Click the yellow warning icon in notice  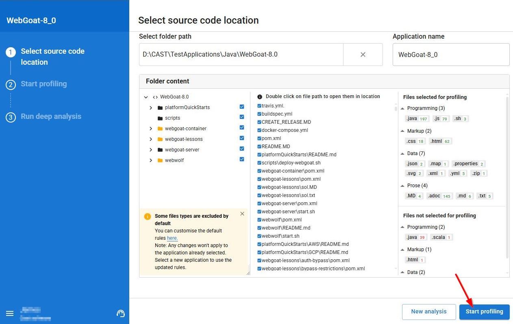coord(148,217)
